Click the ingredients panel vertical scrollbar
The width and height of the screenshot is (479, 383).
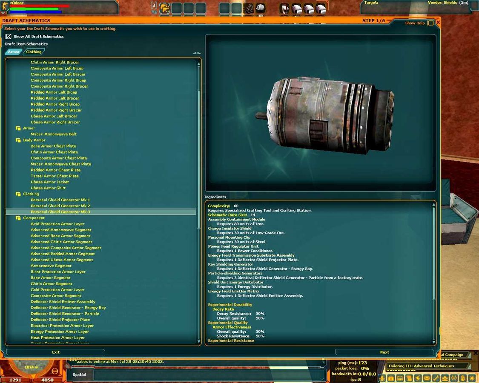pyautogui.click(x=434, y=272)
